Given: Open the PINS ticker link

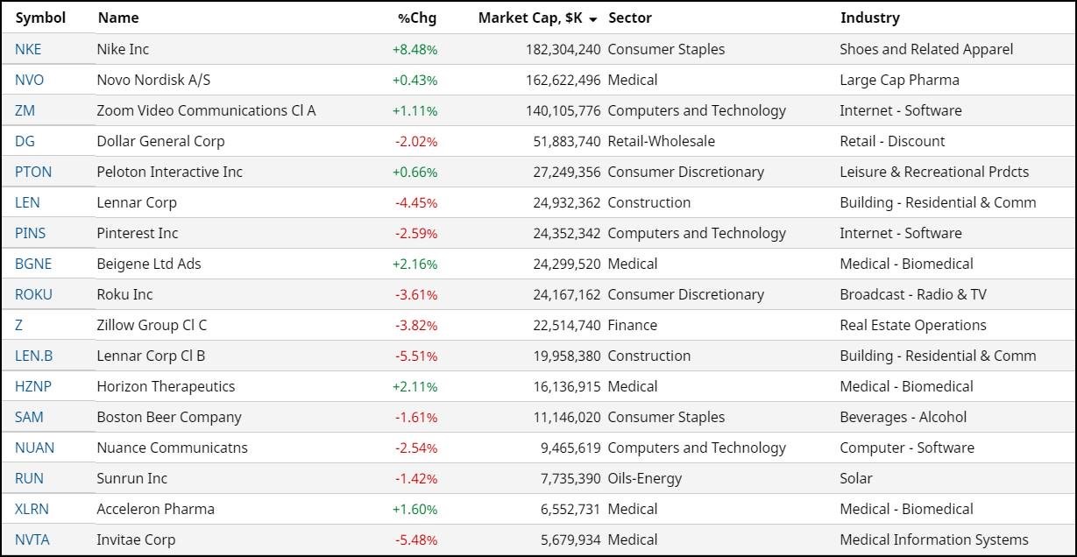Looking at the screenshot, I should 31,233.
